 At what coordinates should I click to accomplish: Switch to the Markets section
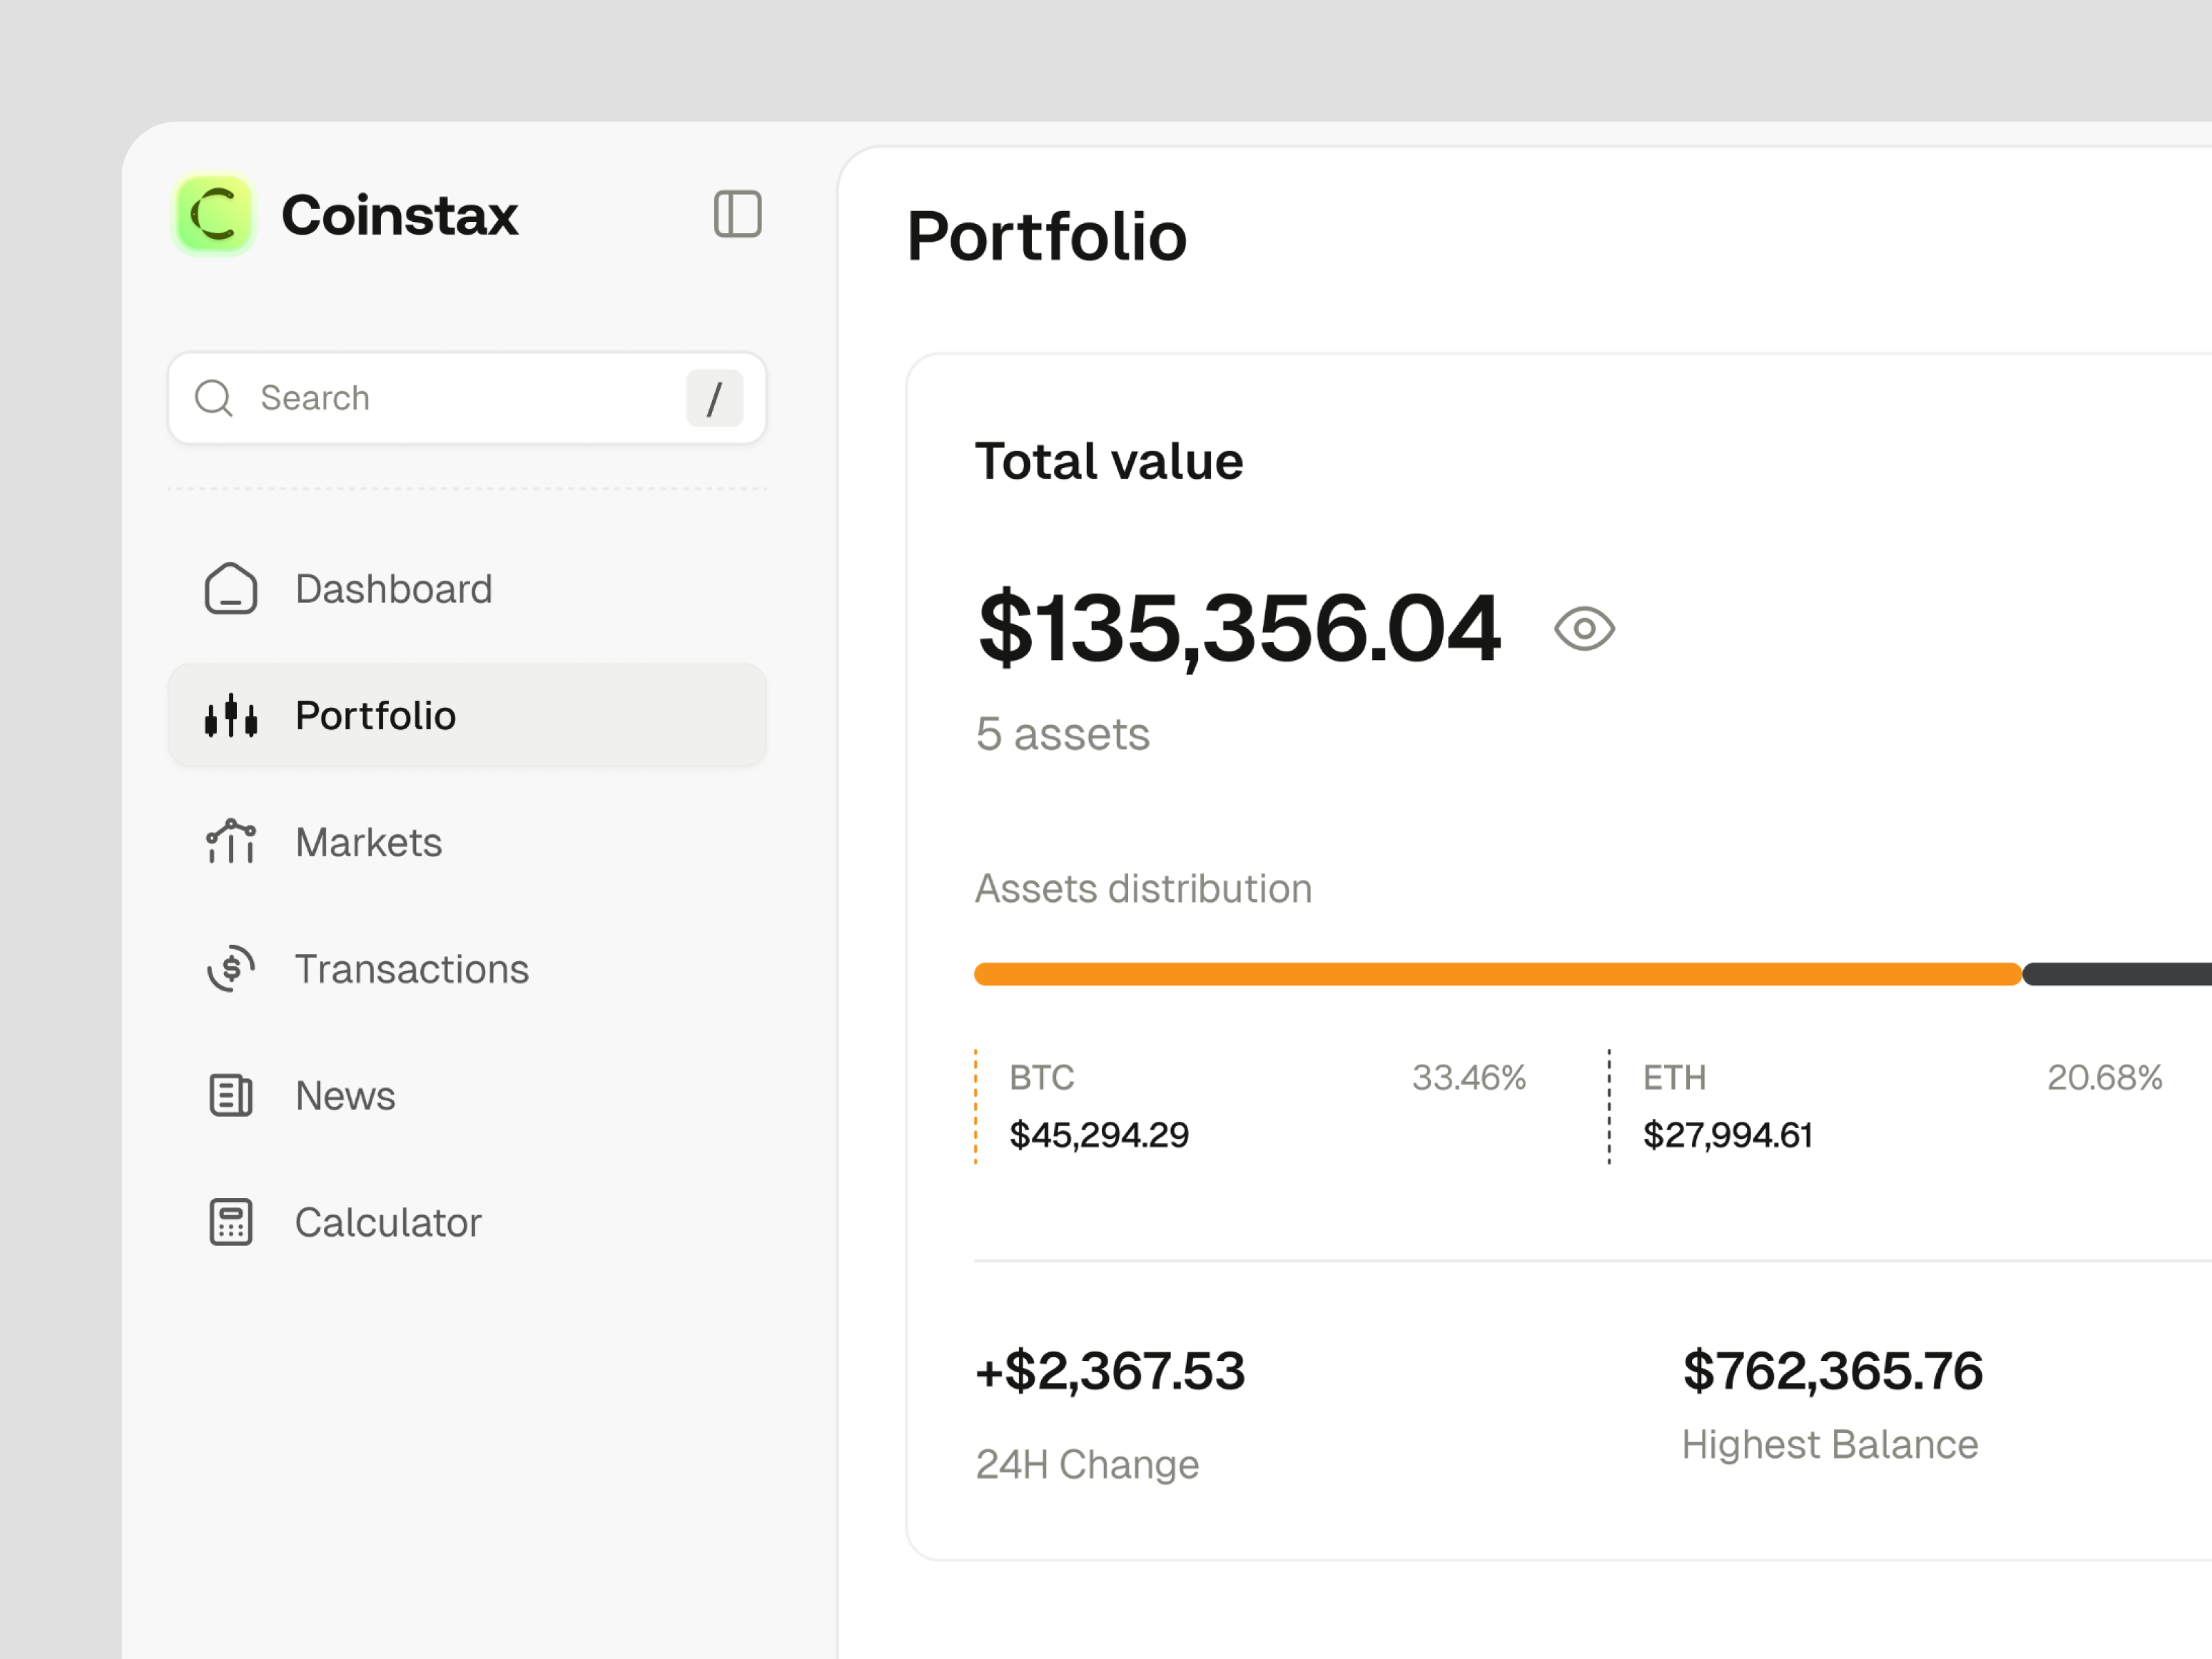368,842
